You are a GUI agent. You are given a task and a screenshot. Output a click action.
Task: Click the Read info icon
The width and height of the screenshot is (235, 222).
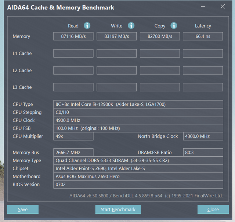click(x=87, y=26)
